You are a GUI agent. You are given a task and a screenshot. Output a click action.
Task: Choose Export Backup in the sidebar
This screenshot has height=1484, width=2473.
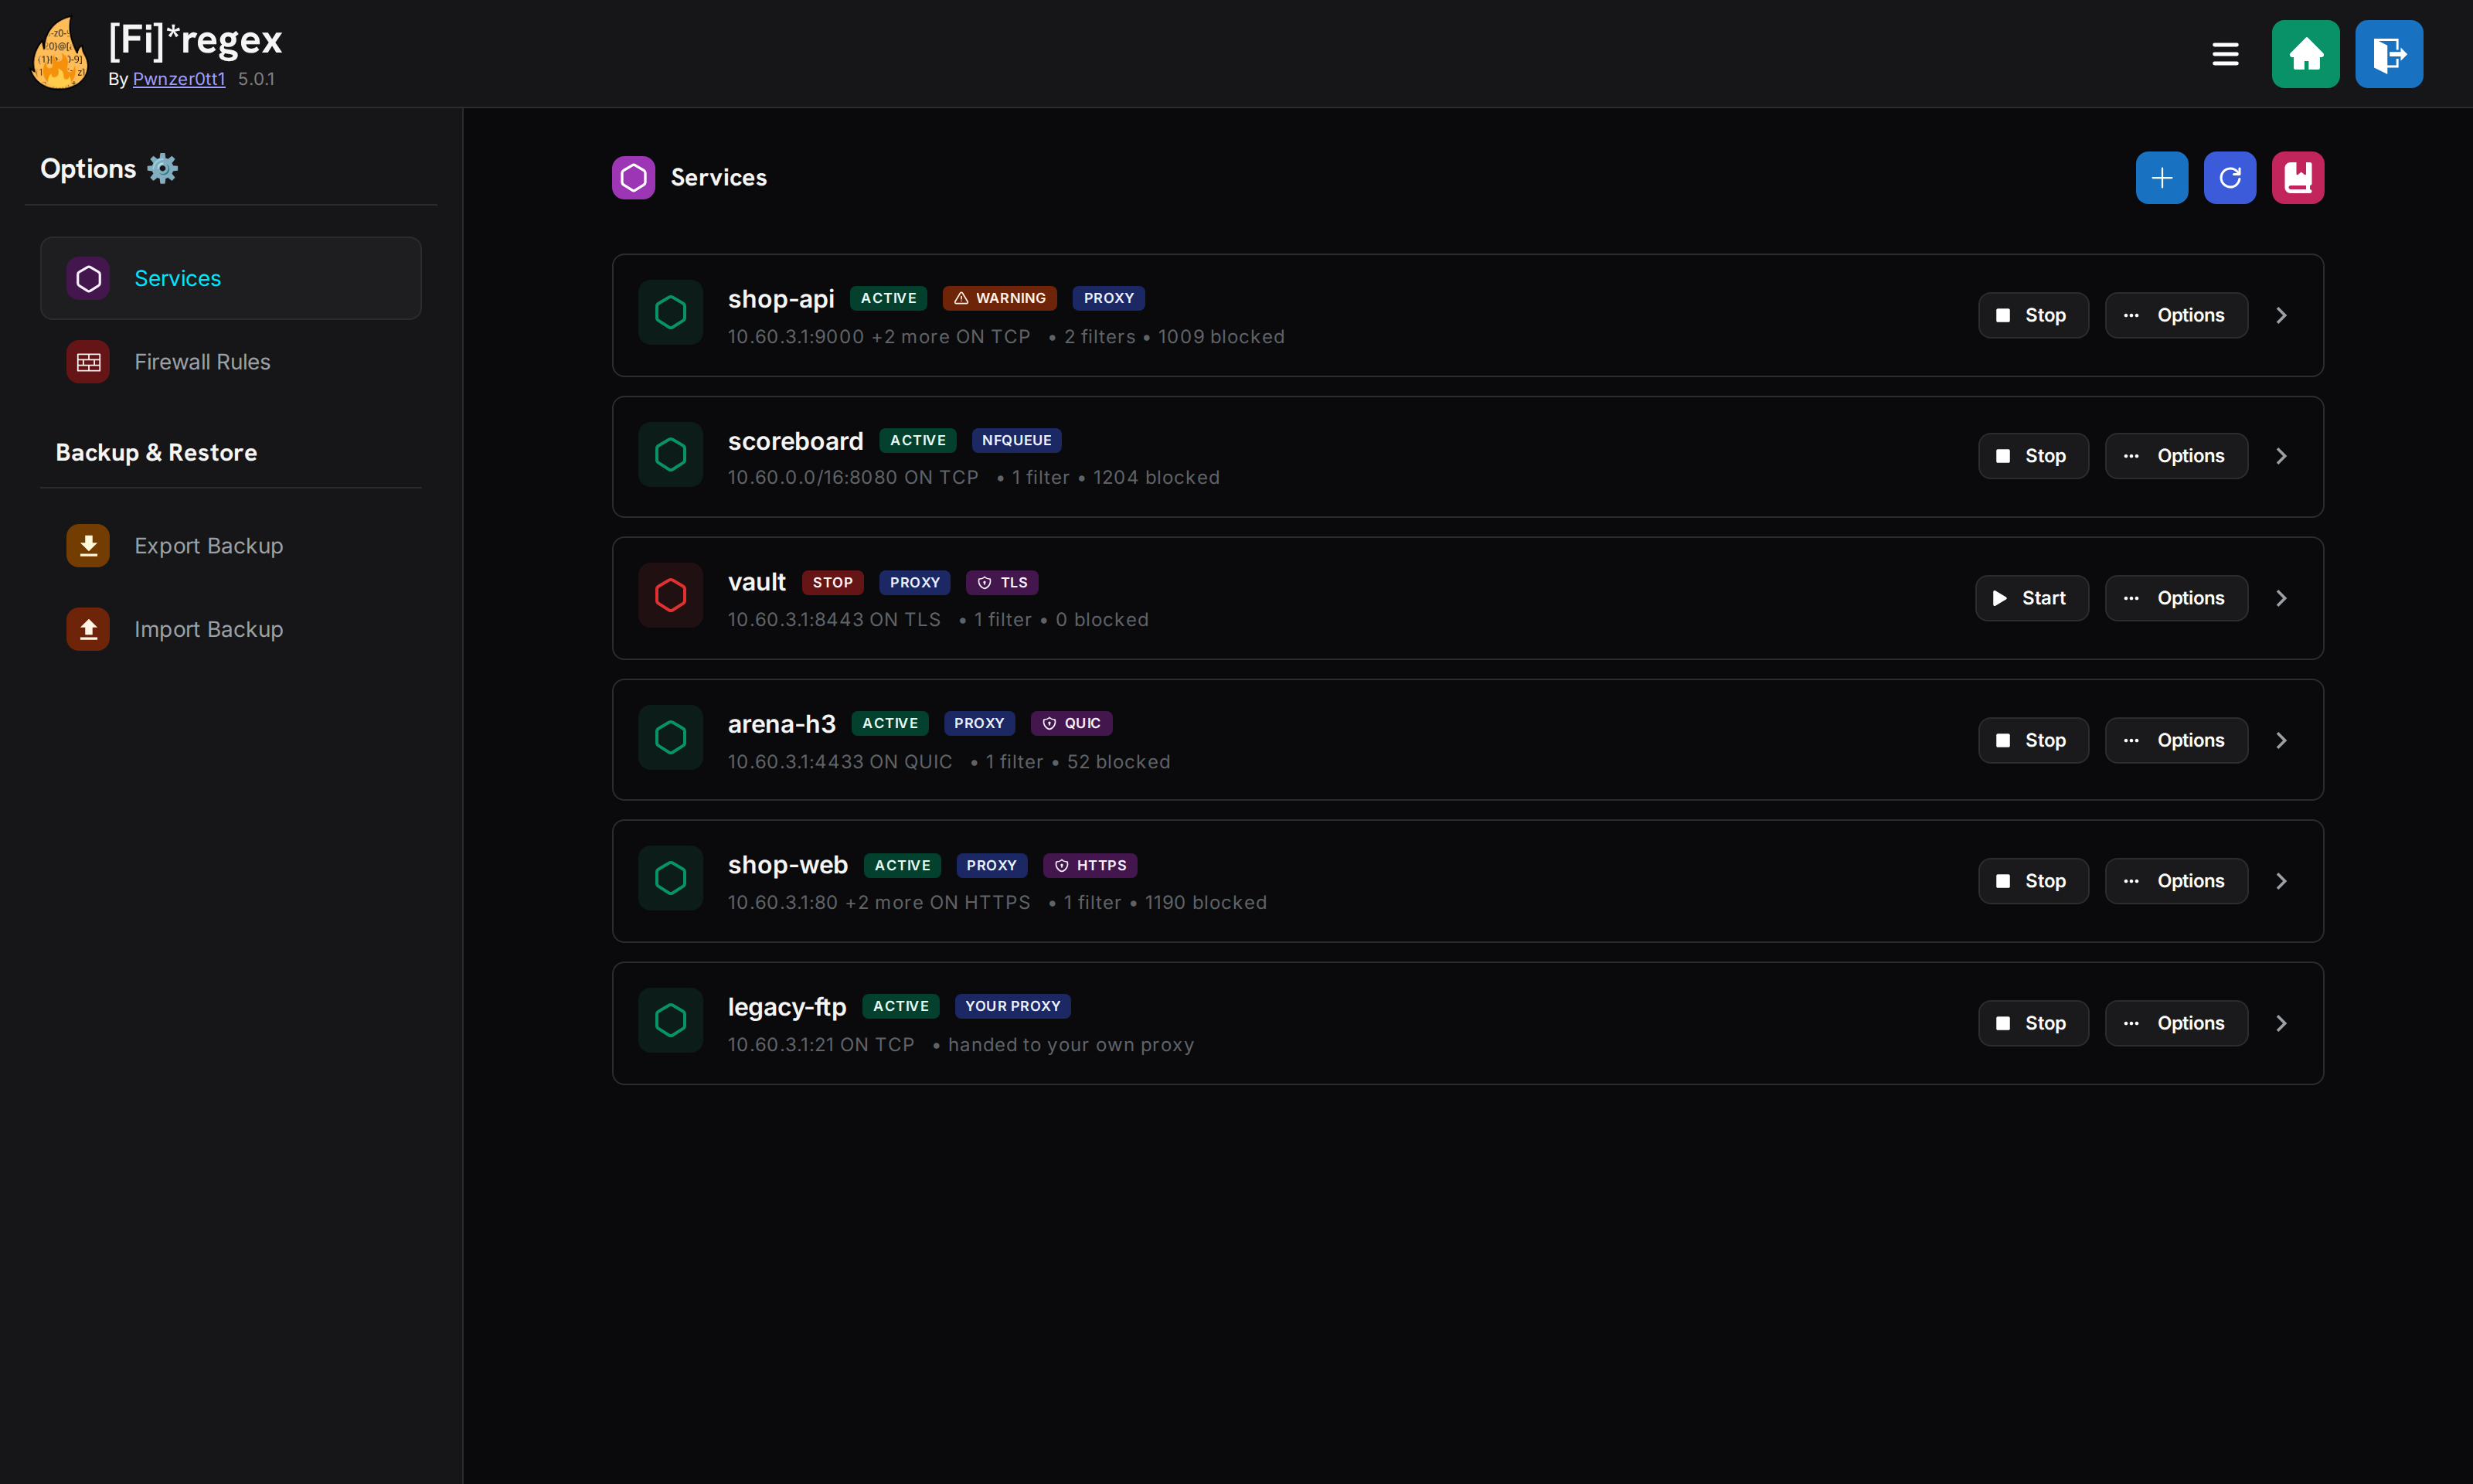pos(231,546)
